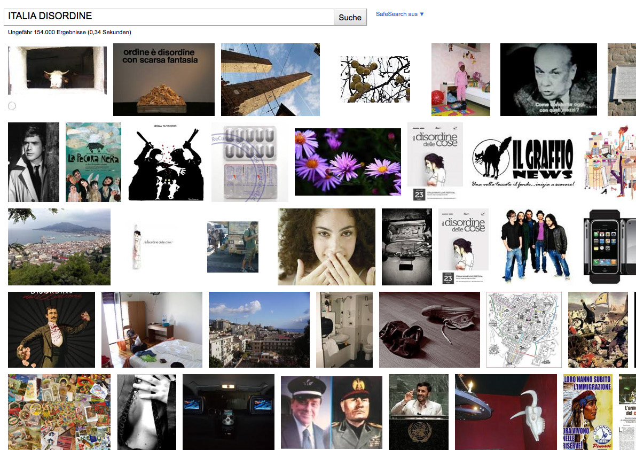Open the small bathroom photo
The image size is (636, 450).
point(344,330)
